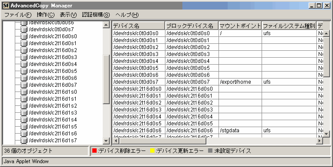Select table cell /dev/dsk/c2t16d0s3

click(x=192, y=110)
